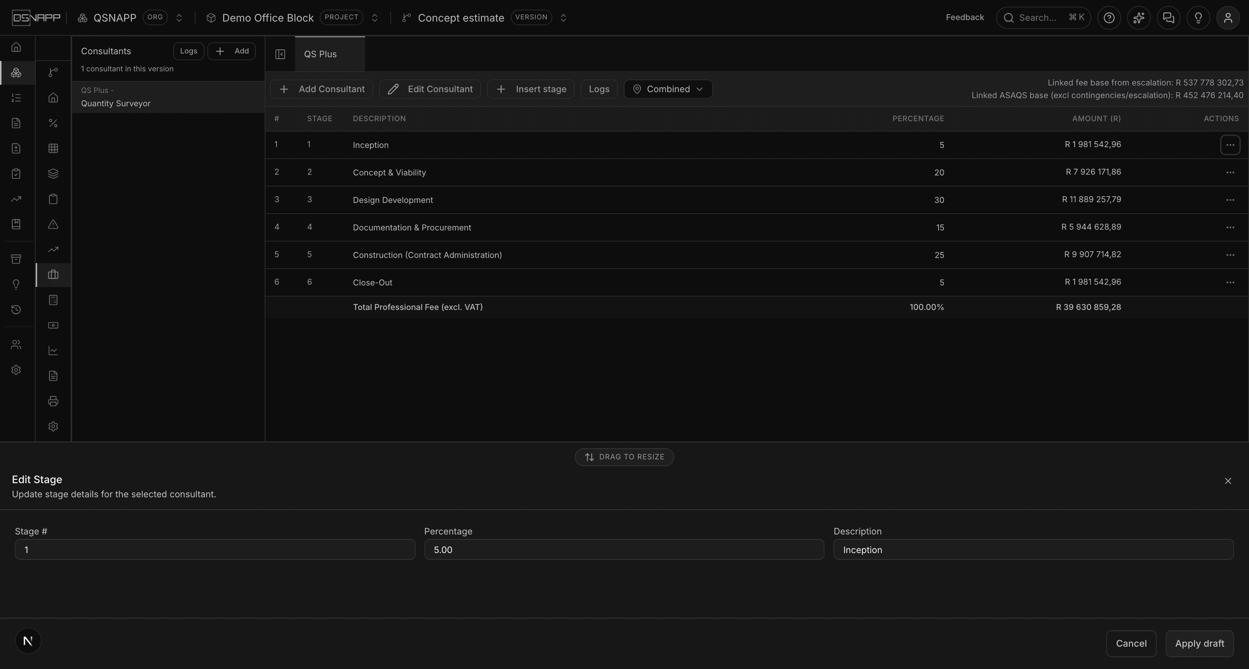The image size is (1249, 669).
Task: Click Insert stage button
Action: pos(531,89)
